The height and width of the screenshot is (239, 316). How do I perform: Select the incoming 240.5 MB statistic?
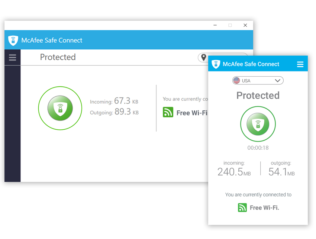(234, 172)
